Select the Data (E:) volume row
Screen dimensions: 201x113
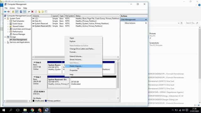pyautogui.click(x=76, y=21)
